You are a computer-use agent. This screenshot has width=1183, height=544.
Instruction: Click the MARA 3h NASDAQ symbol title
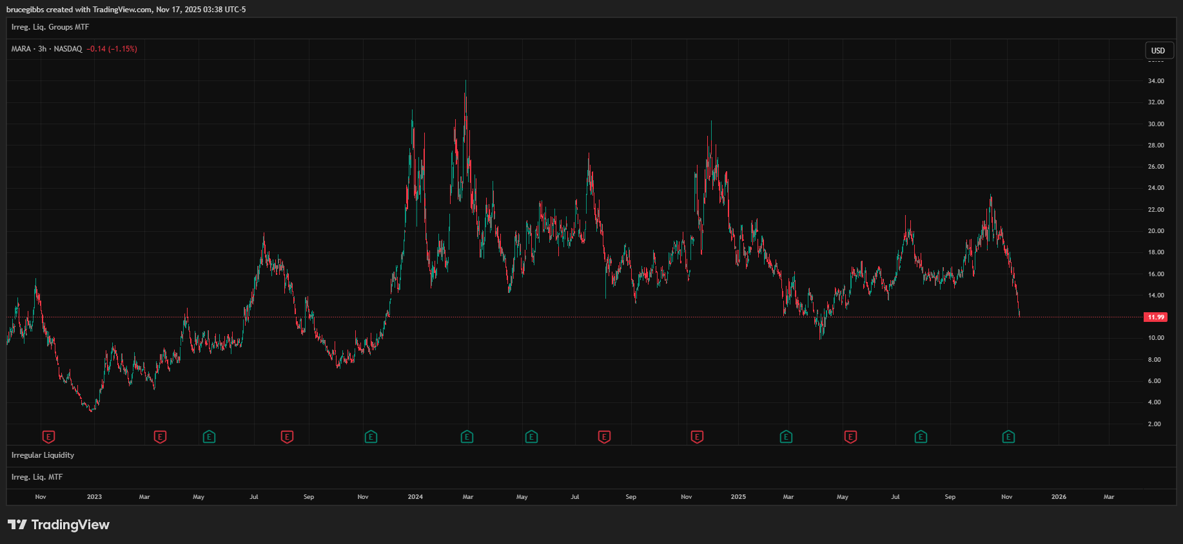pyautogui.click(x=46, y=49)
